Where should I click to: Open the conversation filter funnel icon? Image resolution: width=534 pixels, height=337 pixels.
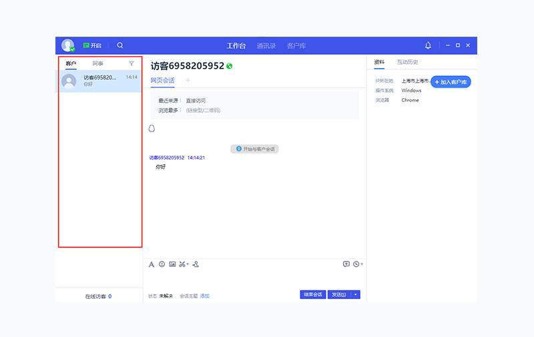point(131,63)
